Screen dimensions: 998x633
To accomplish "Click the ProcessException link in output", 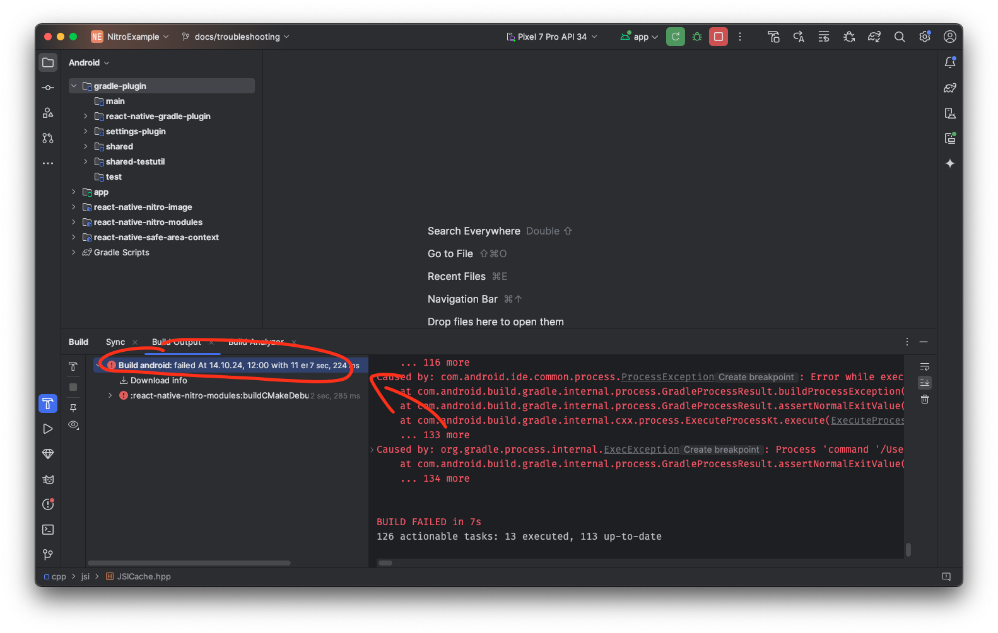I will pos(667,377).
